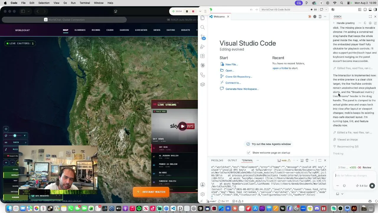Go back from the Handle greeting thread
This screenshot has height=213, width=378.
click(334, 23)
